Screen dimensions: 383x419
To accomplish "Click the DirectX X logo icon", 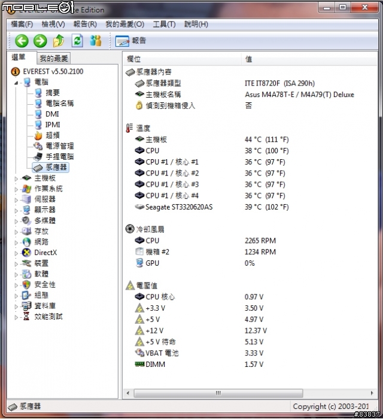I will 26,253.
